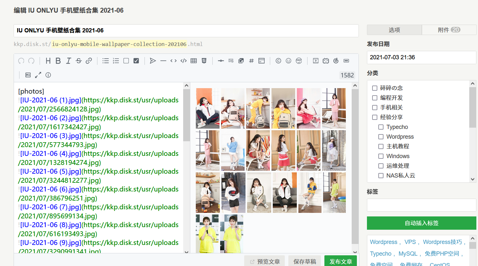Image resolution: width=478 pixels, height=266 pixels.
Task: Click the Bilibili TV icon
Action: point(326,61)
